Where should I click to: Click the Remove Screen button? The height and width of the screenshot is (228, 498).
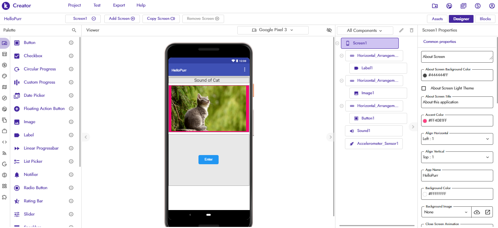[x=203, y=19]
